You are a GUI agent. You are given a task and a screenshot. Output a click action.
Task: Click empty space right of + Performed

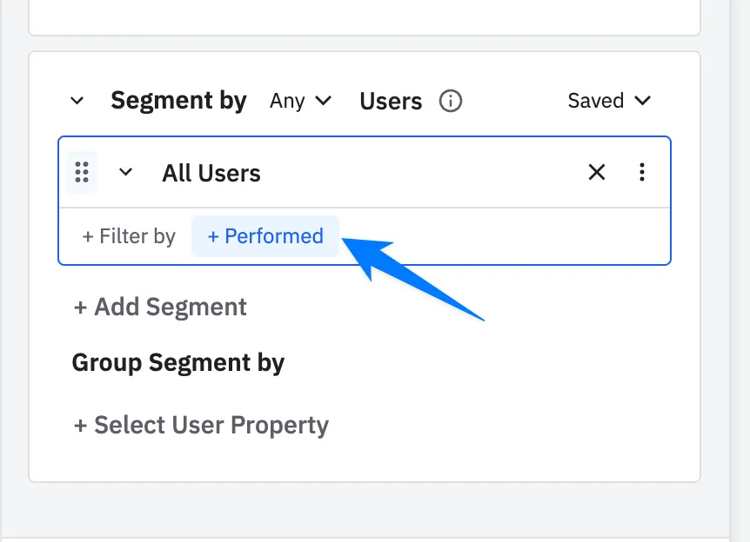[x=539, y=236]
